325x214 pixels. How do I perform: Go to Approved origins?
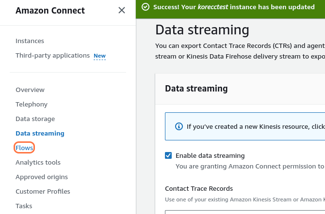pos(42,177)
